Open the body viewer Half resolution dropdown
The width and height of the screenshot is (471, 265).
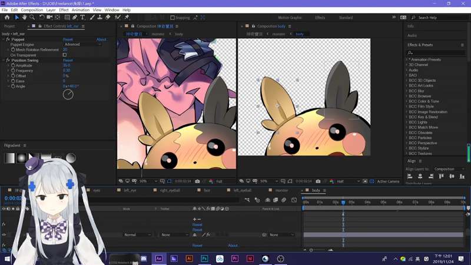(x=348, y=181)
